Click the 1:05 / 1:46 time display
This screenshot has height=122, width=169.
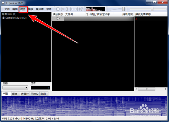(52, 119)
